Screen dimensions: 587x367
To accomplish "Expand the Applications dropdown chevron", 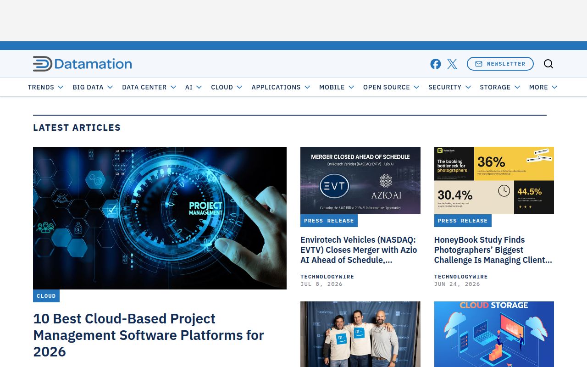I will coord(307,87).
